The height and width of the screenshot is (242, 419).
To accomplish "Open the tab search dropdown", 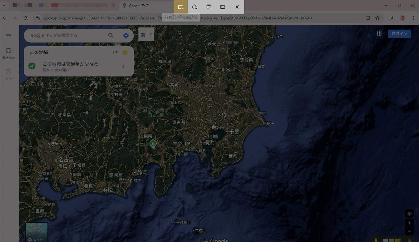I will [4, 6].
